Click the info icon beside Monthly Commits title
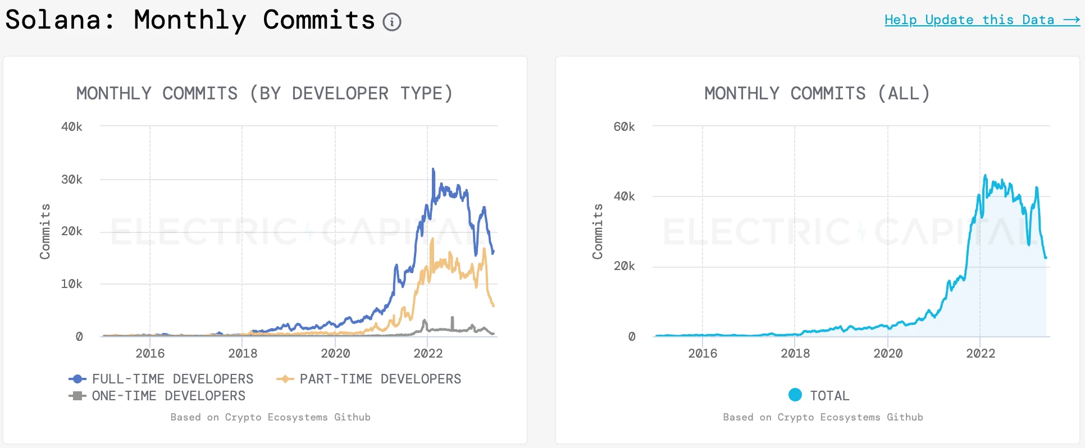The width and height of the screenshot is (1085, 448). tap(392, 22)
